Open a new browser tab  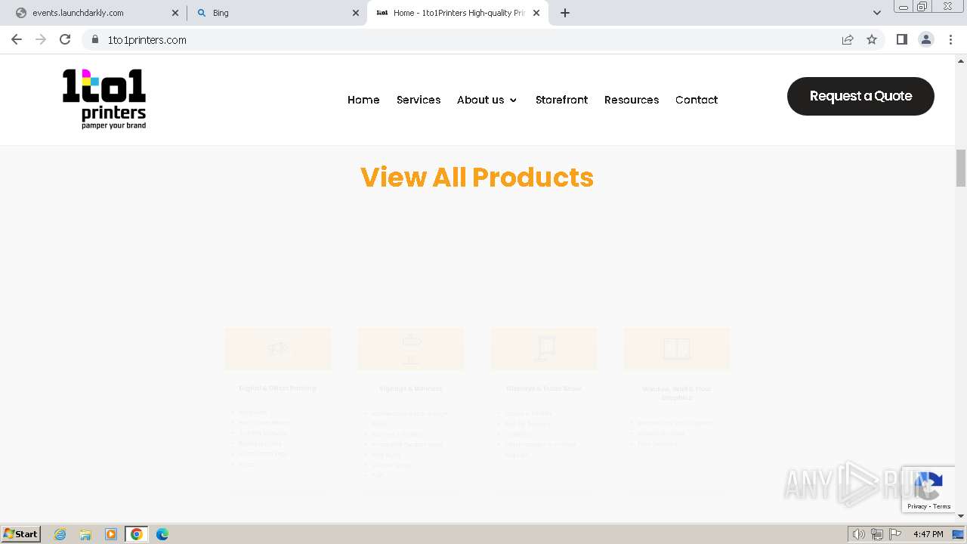coord(565,13)
